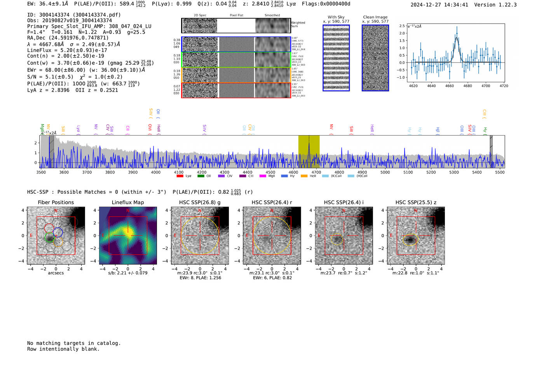Click the LyA z = 2.8396 text

[48, 90]
